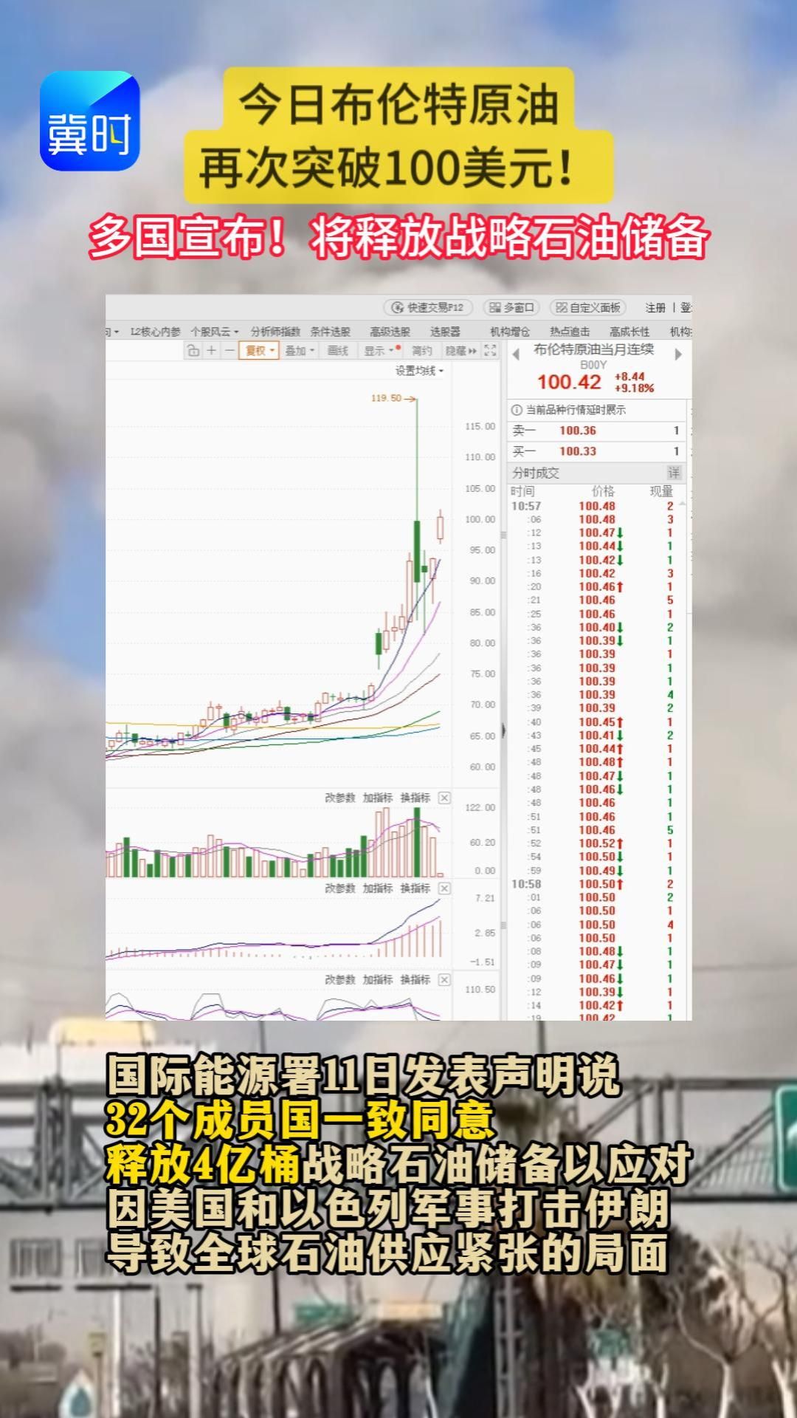
Task: Open the 叠加 overlay dropdown
Action: (x=300, y=351)
